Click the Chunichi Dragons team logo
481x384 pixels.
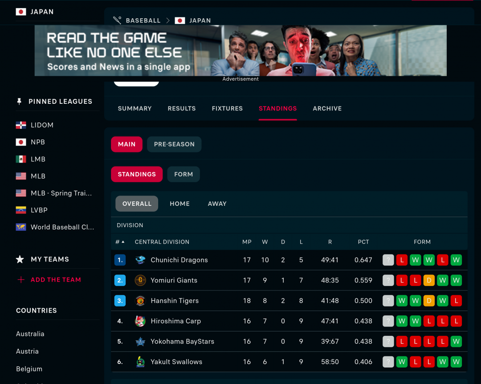(140, 260)
